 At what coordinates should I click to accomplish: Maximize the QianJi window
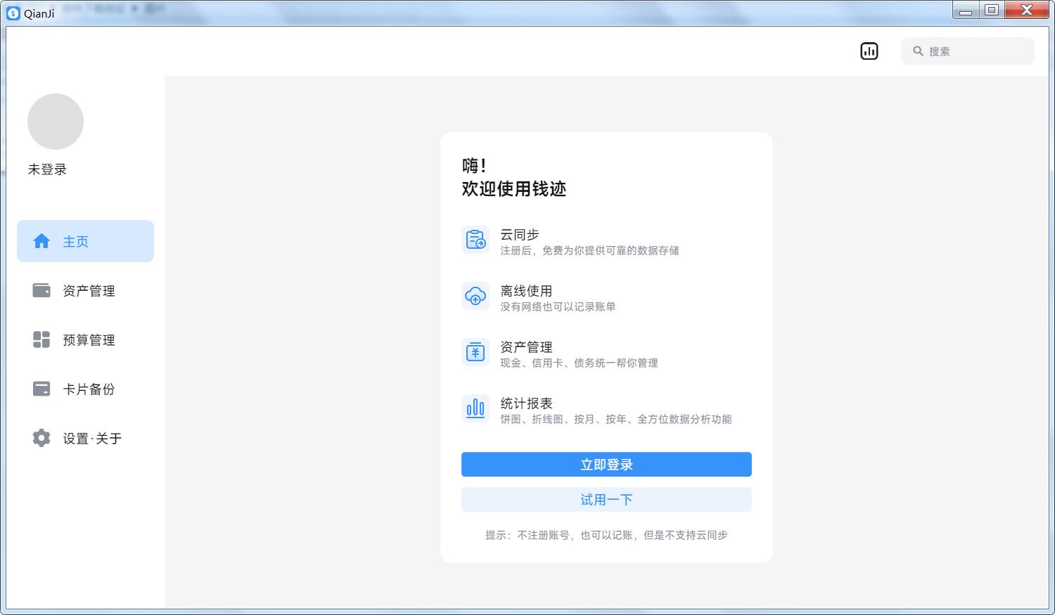click(992, 10)
